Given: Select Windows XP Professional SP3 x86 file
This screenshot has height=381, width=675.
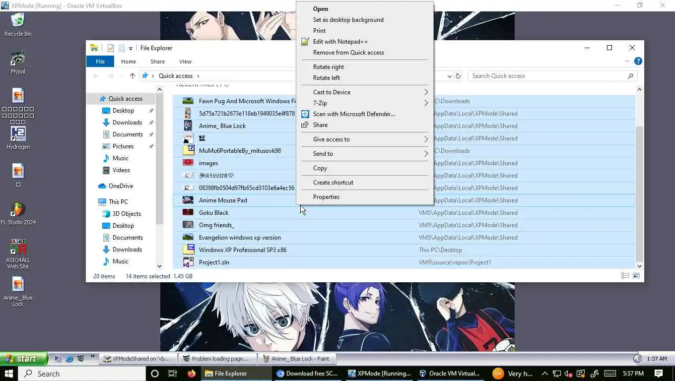Looking at the screenshot, I should pos(404,250).
